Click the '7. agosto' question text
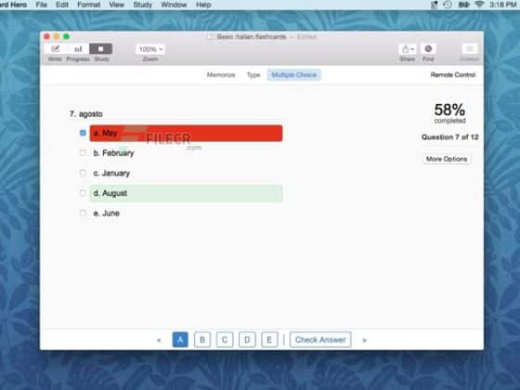 pyautogui.click(x=85, y=114)
